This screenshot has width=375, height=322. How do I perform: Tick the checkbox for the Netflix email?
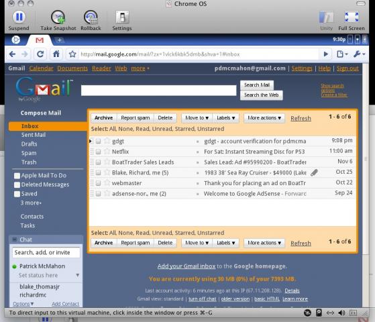(x=99, y=152)
